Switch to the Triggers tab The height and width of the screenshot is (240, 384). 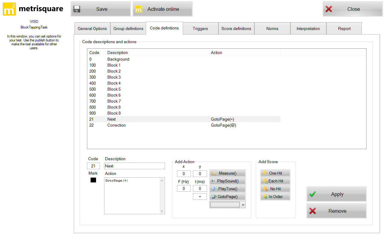coord(200,28)
